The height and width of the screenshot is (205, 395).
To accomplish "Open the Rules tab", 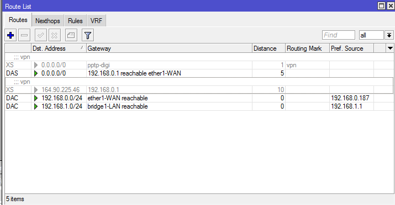I will 75,20.
